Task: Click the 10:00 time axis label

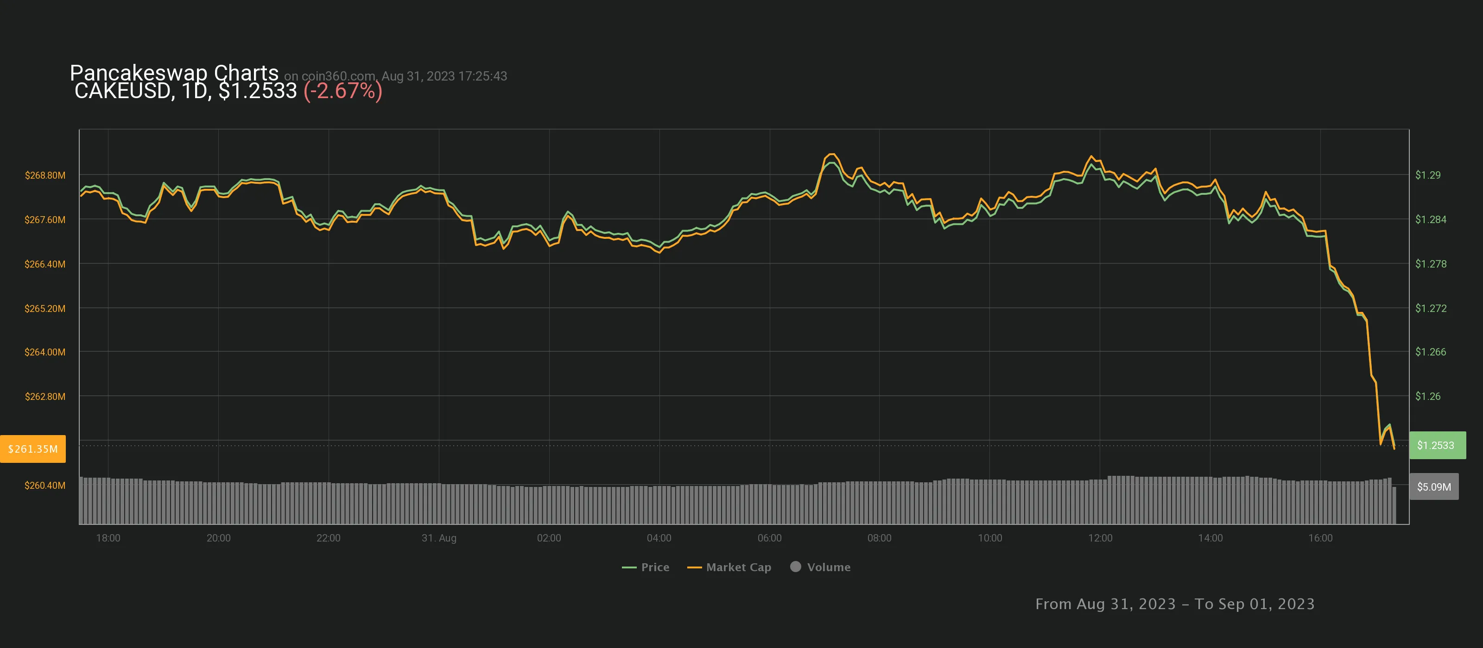Action: point(989,537)
